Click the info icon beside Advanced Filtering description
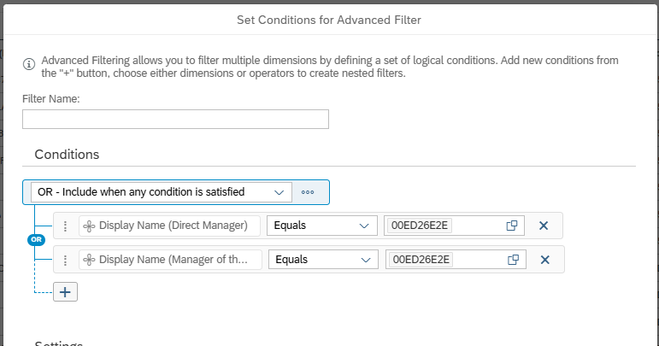Image resolution: width=659 pixels, height=346 pixels. tap(28, 62)
